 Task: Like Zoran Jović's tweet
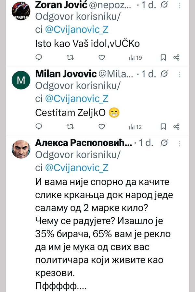tap(102, 58)
